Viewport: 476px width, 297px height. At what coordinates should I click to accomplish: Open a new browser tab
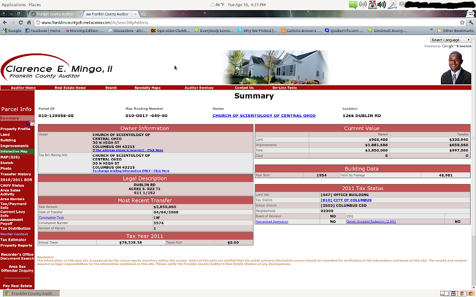click(144, 14)
